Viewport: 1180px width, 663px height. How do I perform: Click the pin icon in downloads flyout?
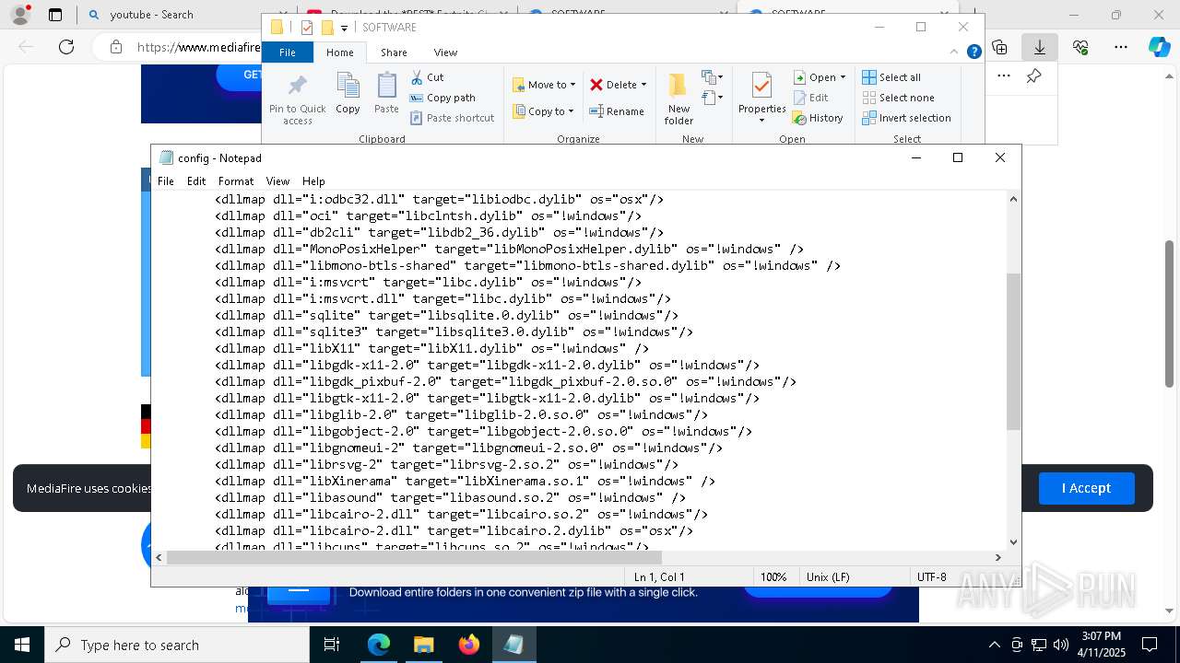(1033, 76)
